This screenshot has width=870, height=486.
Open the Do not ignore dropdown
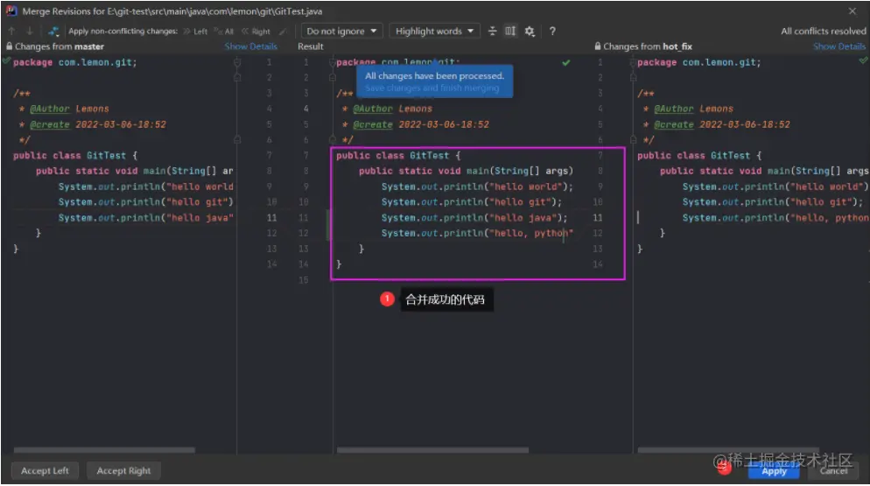(341, 32)
